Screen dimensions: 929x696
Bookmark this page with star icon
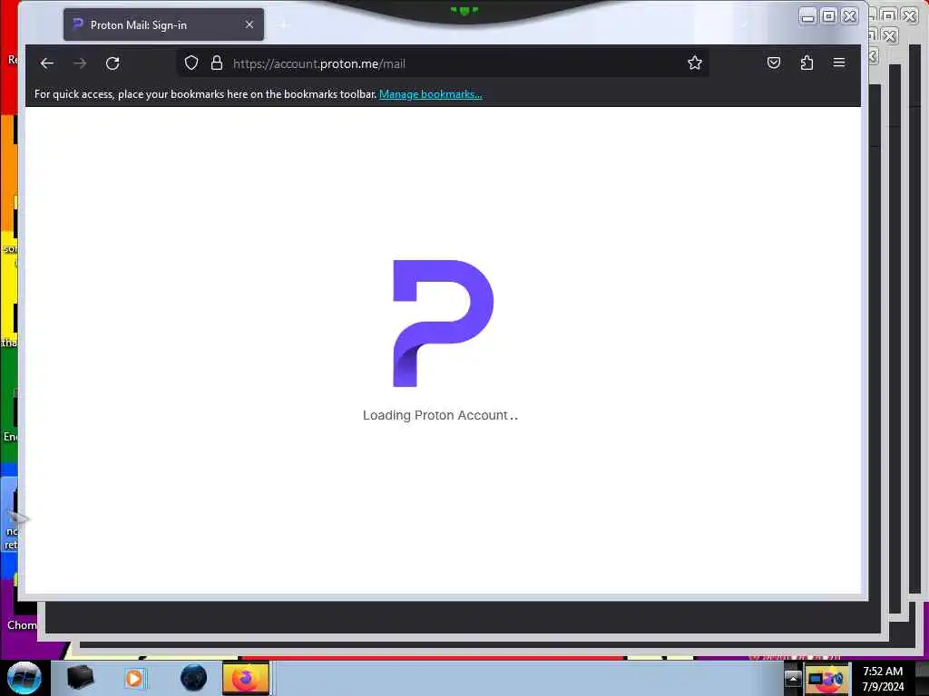[694, 63]
